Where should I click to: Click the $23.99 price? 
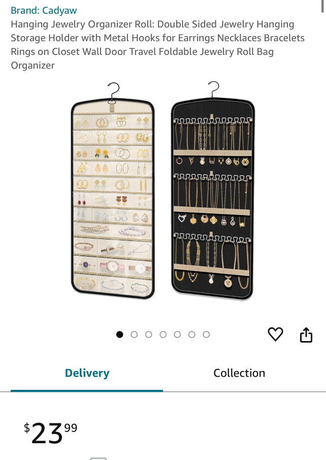point(51,433)
